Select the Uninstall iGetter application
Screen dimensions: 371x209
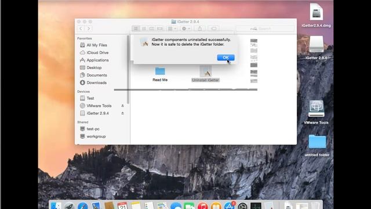205,74
